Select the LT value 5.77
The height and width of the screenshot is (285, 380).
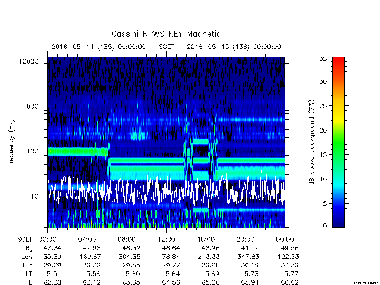(x=291, y=274)
